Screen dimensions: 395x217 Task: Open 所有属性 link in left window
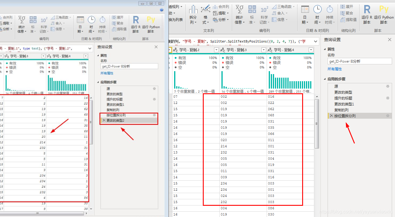[x=107, y=73]
